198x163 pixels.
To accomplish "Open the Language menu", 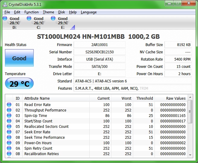I will (x=89, y=12).
